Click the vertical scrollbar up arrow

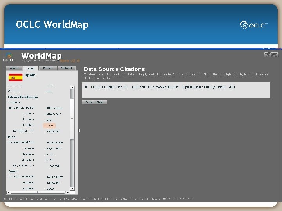[x=72, y=87]
